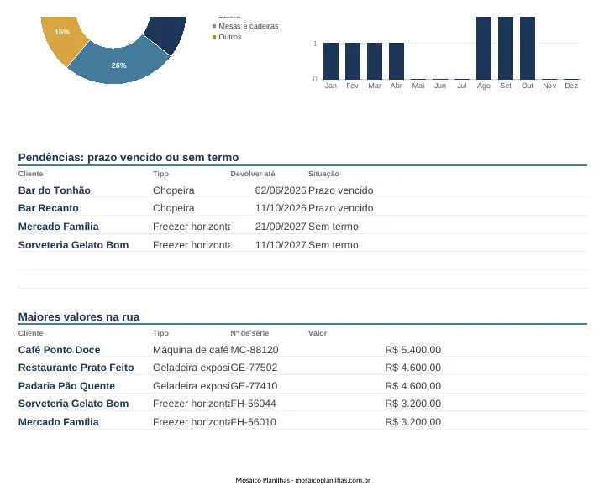Click the Mesas e cadeiras legend swatch
The width and height of the screenshot is (604, 501).
tap(214, 26)
